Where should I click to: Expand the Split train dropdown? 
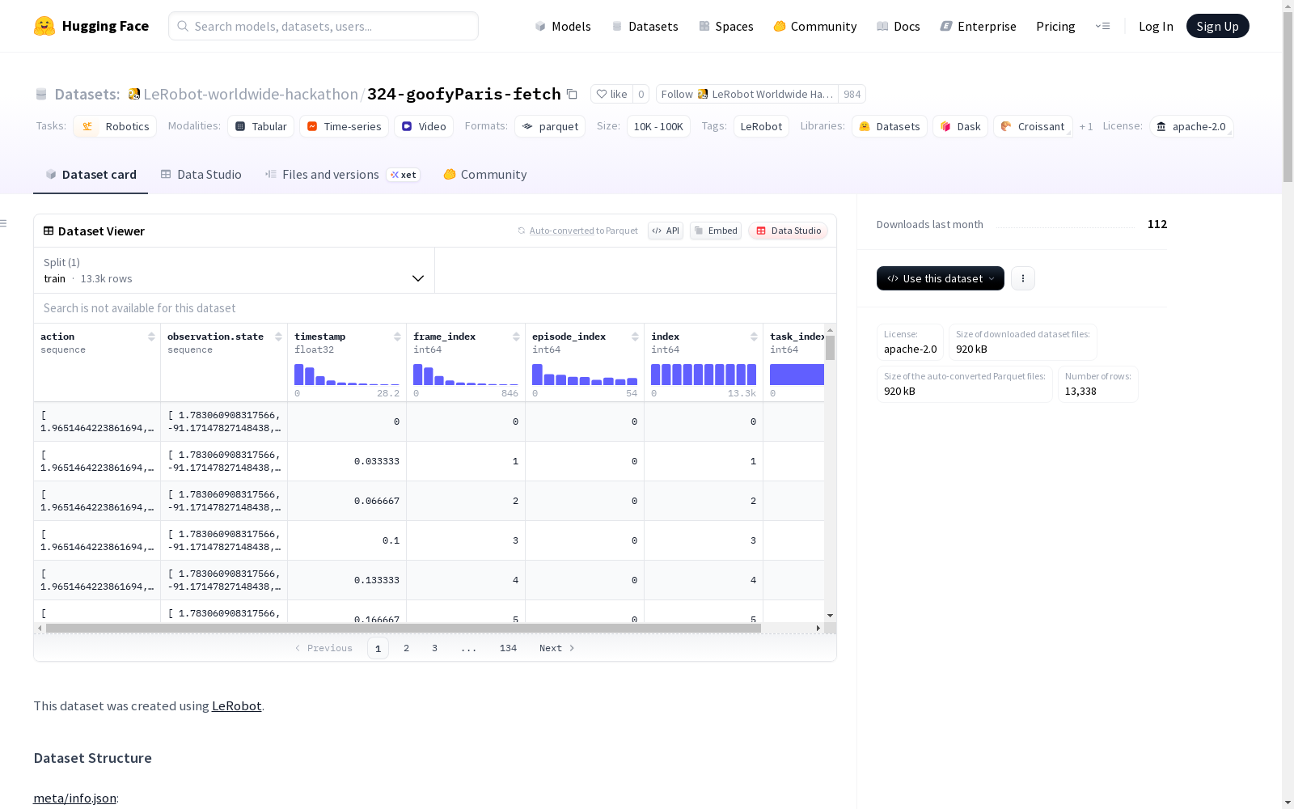[x=235, y=270]
